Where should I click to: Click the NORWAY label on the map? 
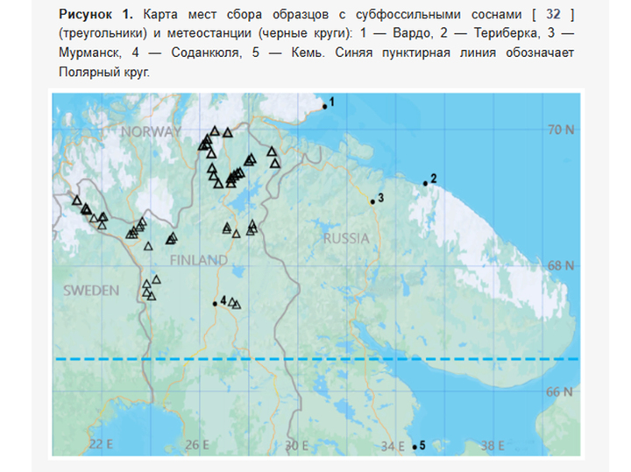[151, 131]
